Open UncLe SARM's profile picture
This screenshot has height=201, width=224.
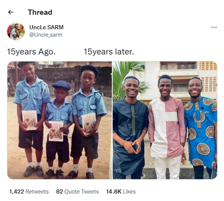(x=16, y=31)
